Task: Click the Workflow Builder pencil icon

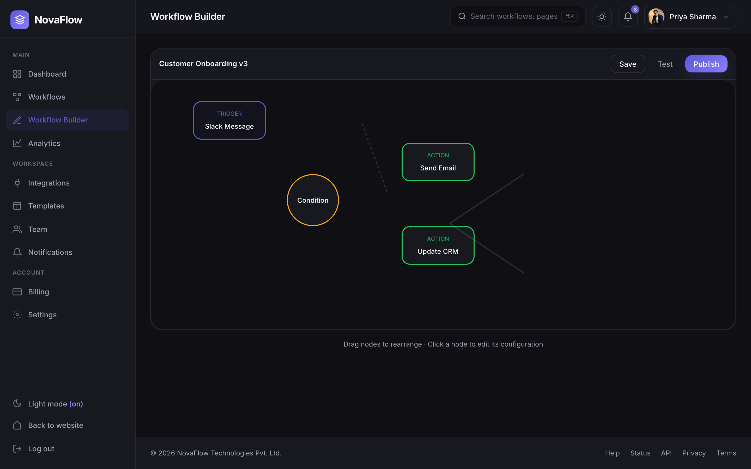Action: 17,120
